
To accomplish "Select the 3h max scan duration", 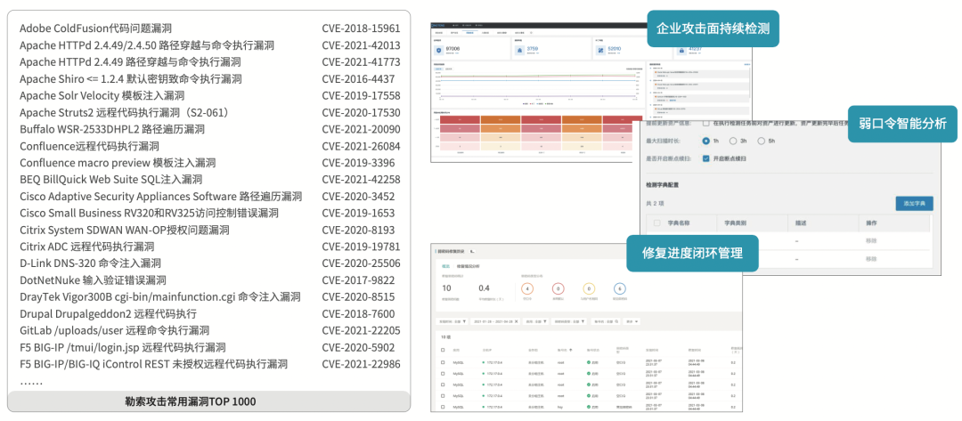I will 733,141.
